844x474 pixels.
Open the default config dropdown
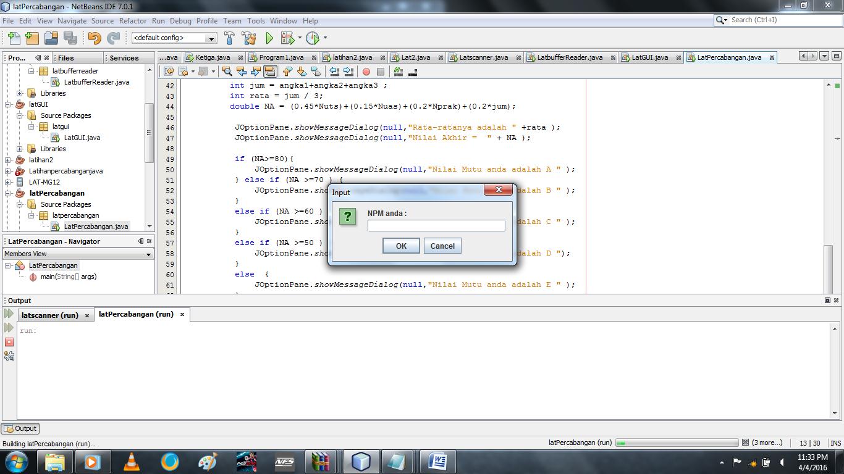pos(211,38)
